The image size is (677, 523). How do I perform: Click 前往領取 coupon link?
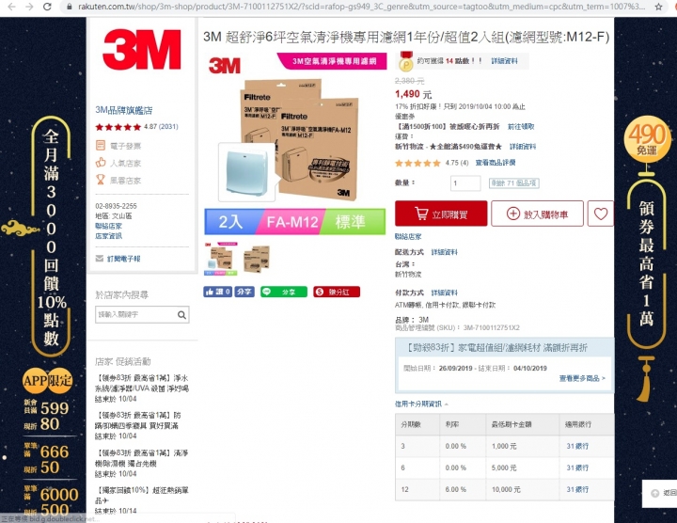pyautogui.click(x=521, y=127)
